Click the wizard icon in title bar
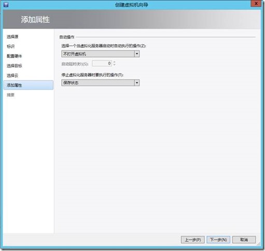This screenshot has height=251, width=265. (6, 5)
